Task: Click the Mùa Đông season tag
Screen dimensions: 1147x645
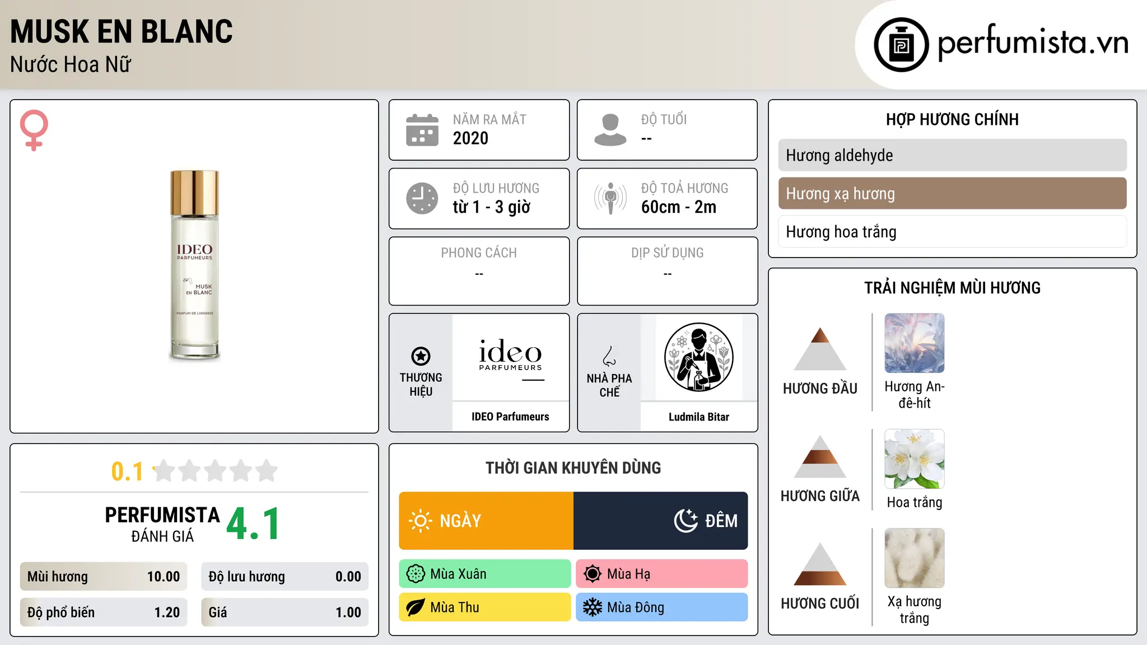Action: [x=662, y=607]
